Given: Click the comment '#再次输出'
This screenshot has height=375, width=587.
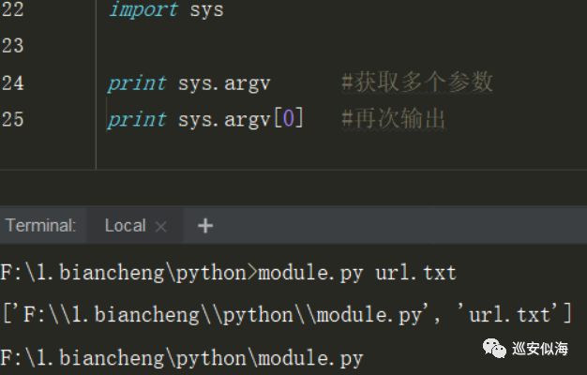Looking at the screenshot, I should tap(394, 119).
